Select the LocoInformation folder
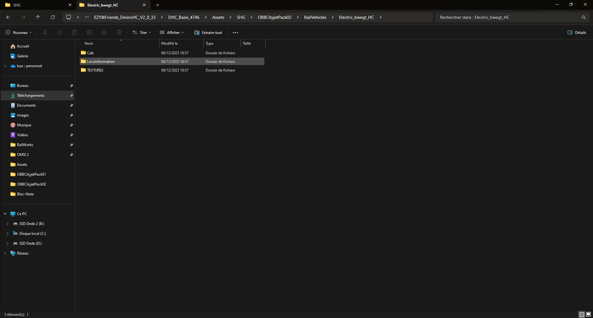Image resolution: width=593 pixels, height=318 pixels. click(172, 62)
